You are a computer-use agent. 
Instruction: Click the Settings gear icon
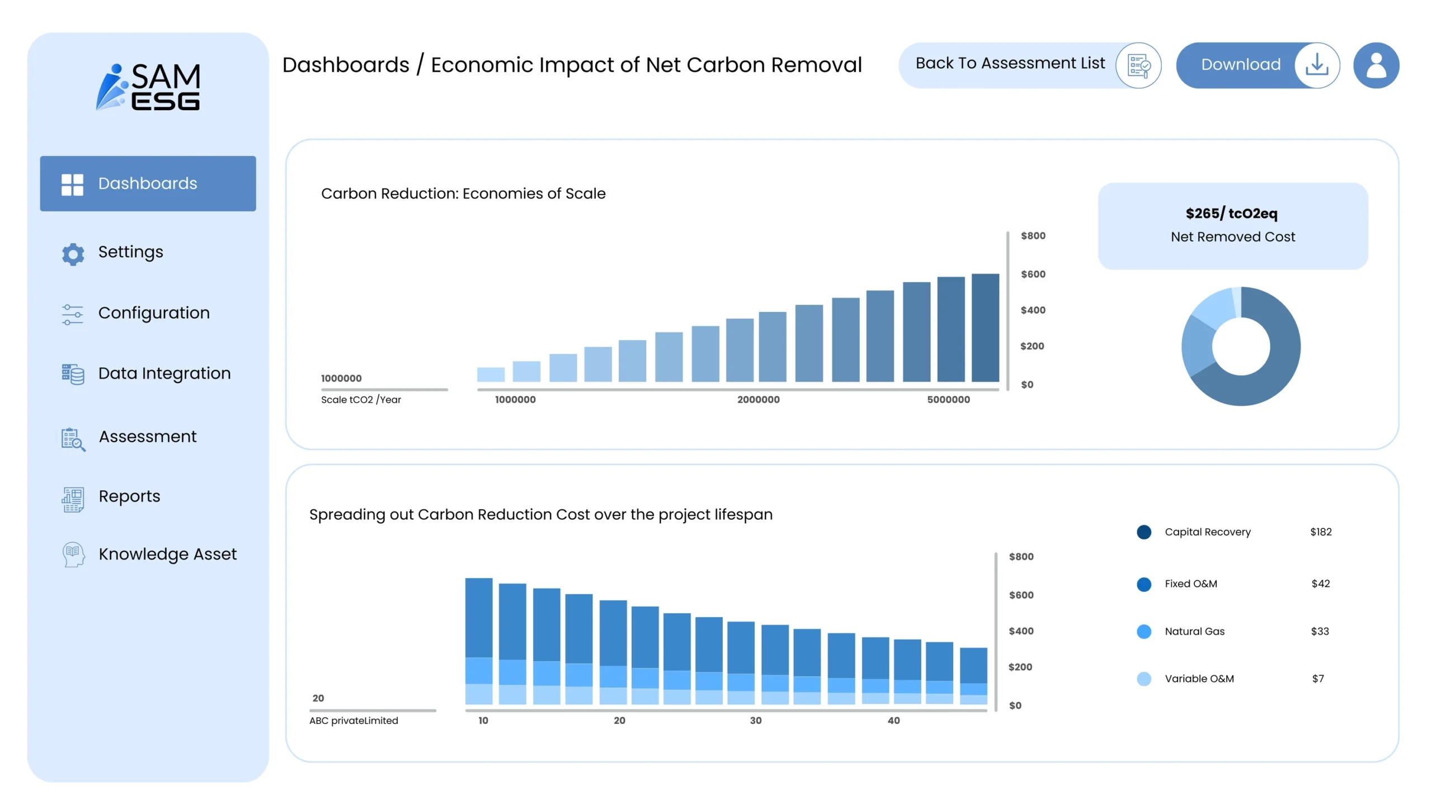pos(73,254)
